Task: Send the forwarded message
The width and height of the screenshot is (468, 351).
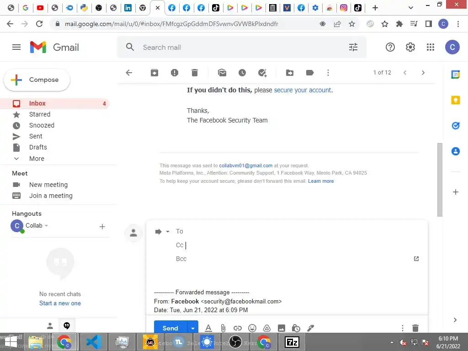Action: [x=170, y=328]
